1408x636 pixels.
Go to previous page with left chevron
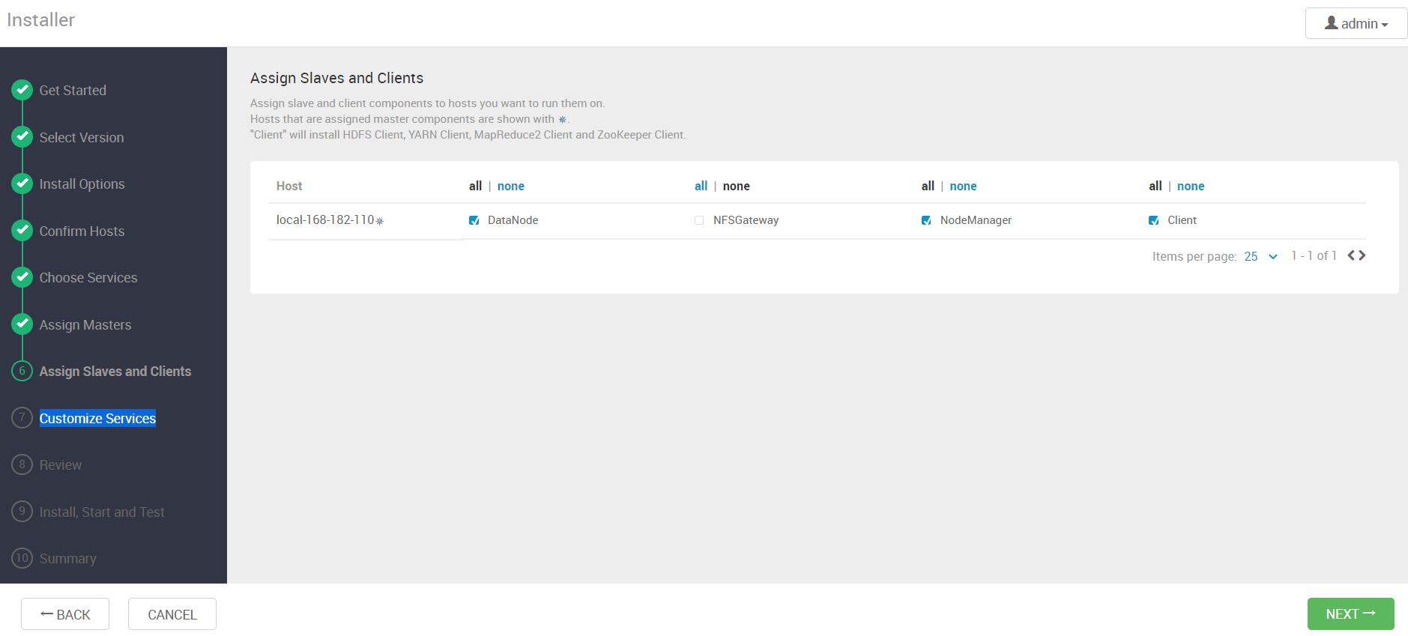1351,255
